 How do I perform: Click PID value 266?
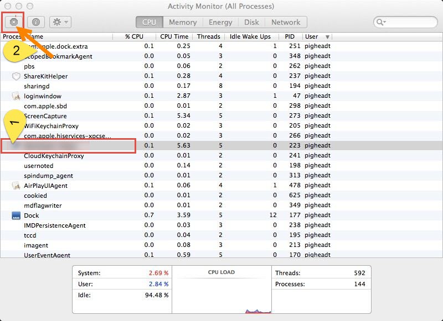click(x=295, y=135)
